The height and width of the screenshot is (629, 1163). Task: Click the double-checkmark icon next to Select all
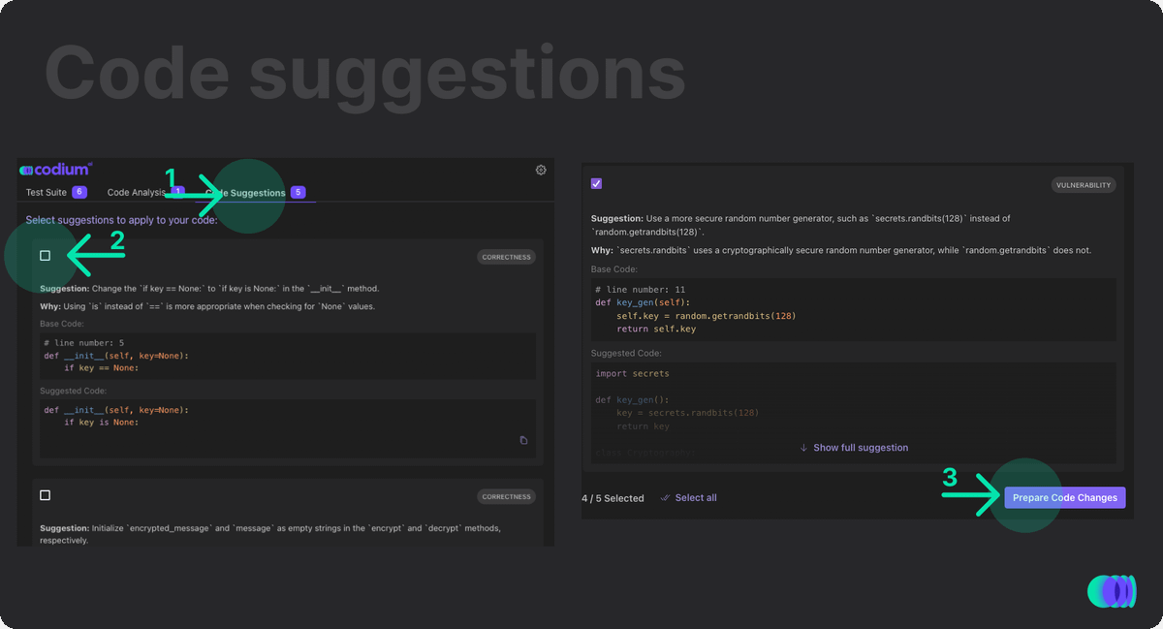pos(667,497)
